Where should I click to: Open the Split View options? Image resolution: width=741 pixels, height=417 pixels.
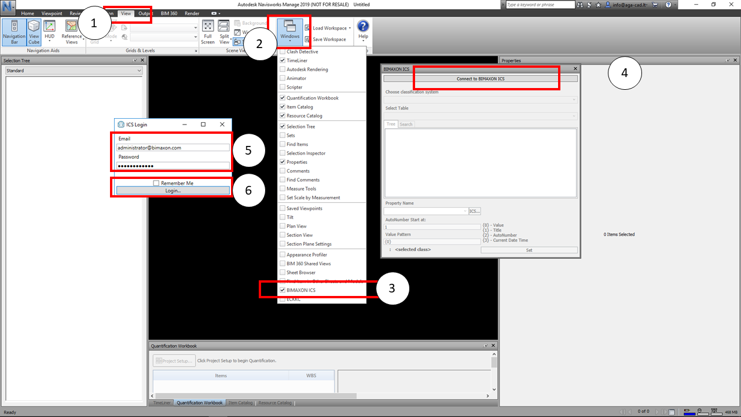click(225, 32)
